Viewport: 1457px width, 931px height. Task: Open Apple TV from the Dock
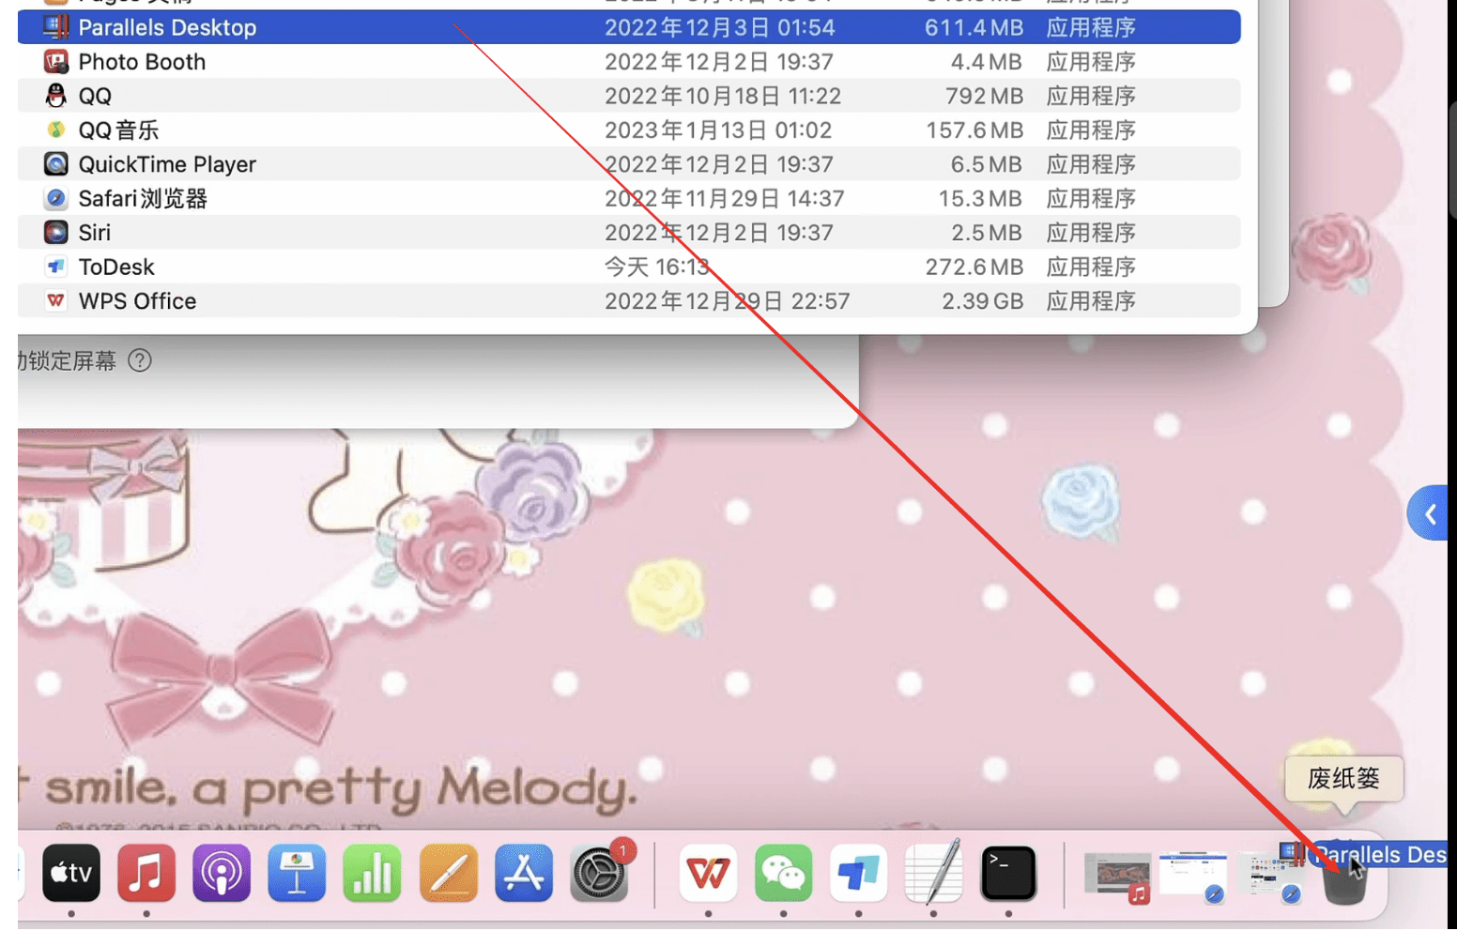click(71, 873)
